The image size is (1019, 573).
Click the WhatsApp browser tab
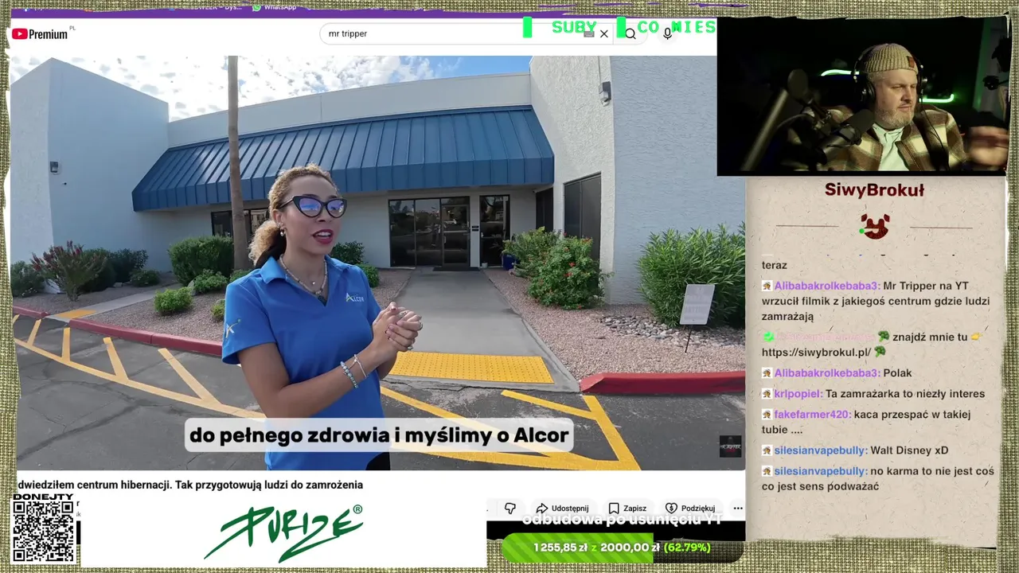click(275, 7)
